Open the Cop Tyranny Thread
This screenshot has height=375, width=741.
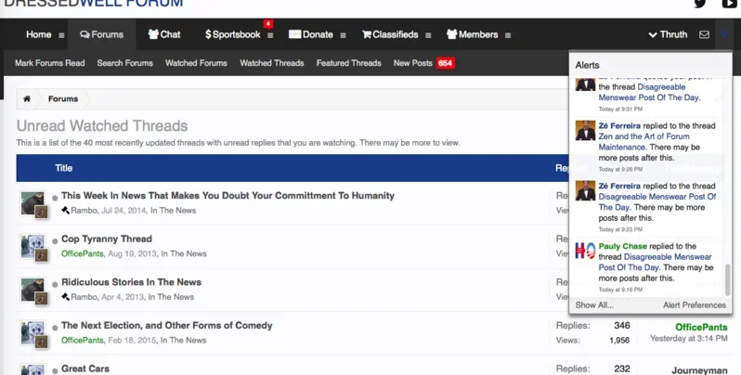coord(107,239)
